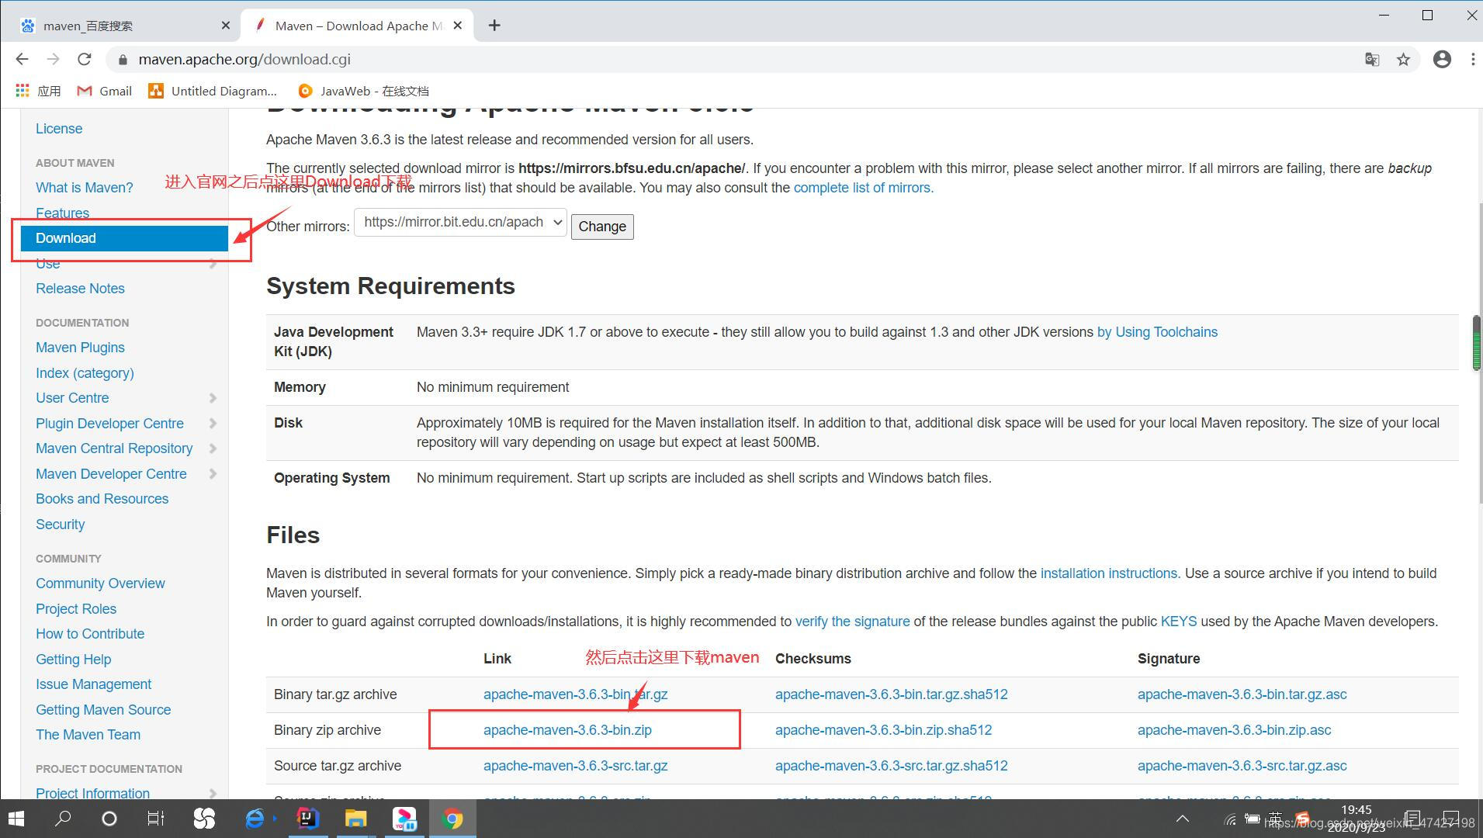
Task: Select the Maven Download Apache tab
Action: click(359, 26)
